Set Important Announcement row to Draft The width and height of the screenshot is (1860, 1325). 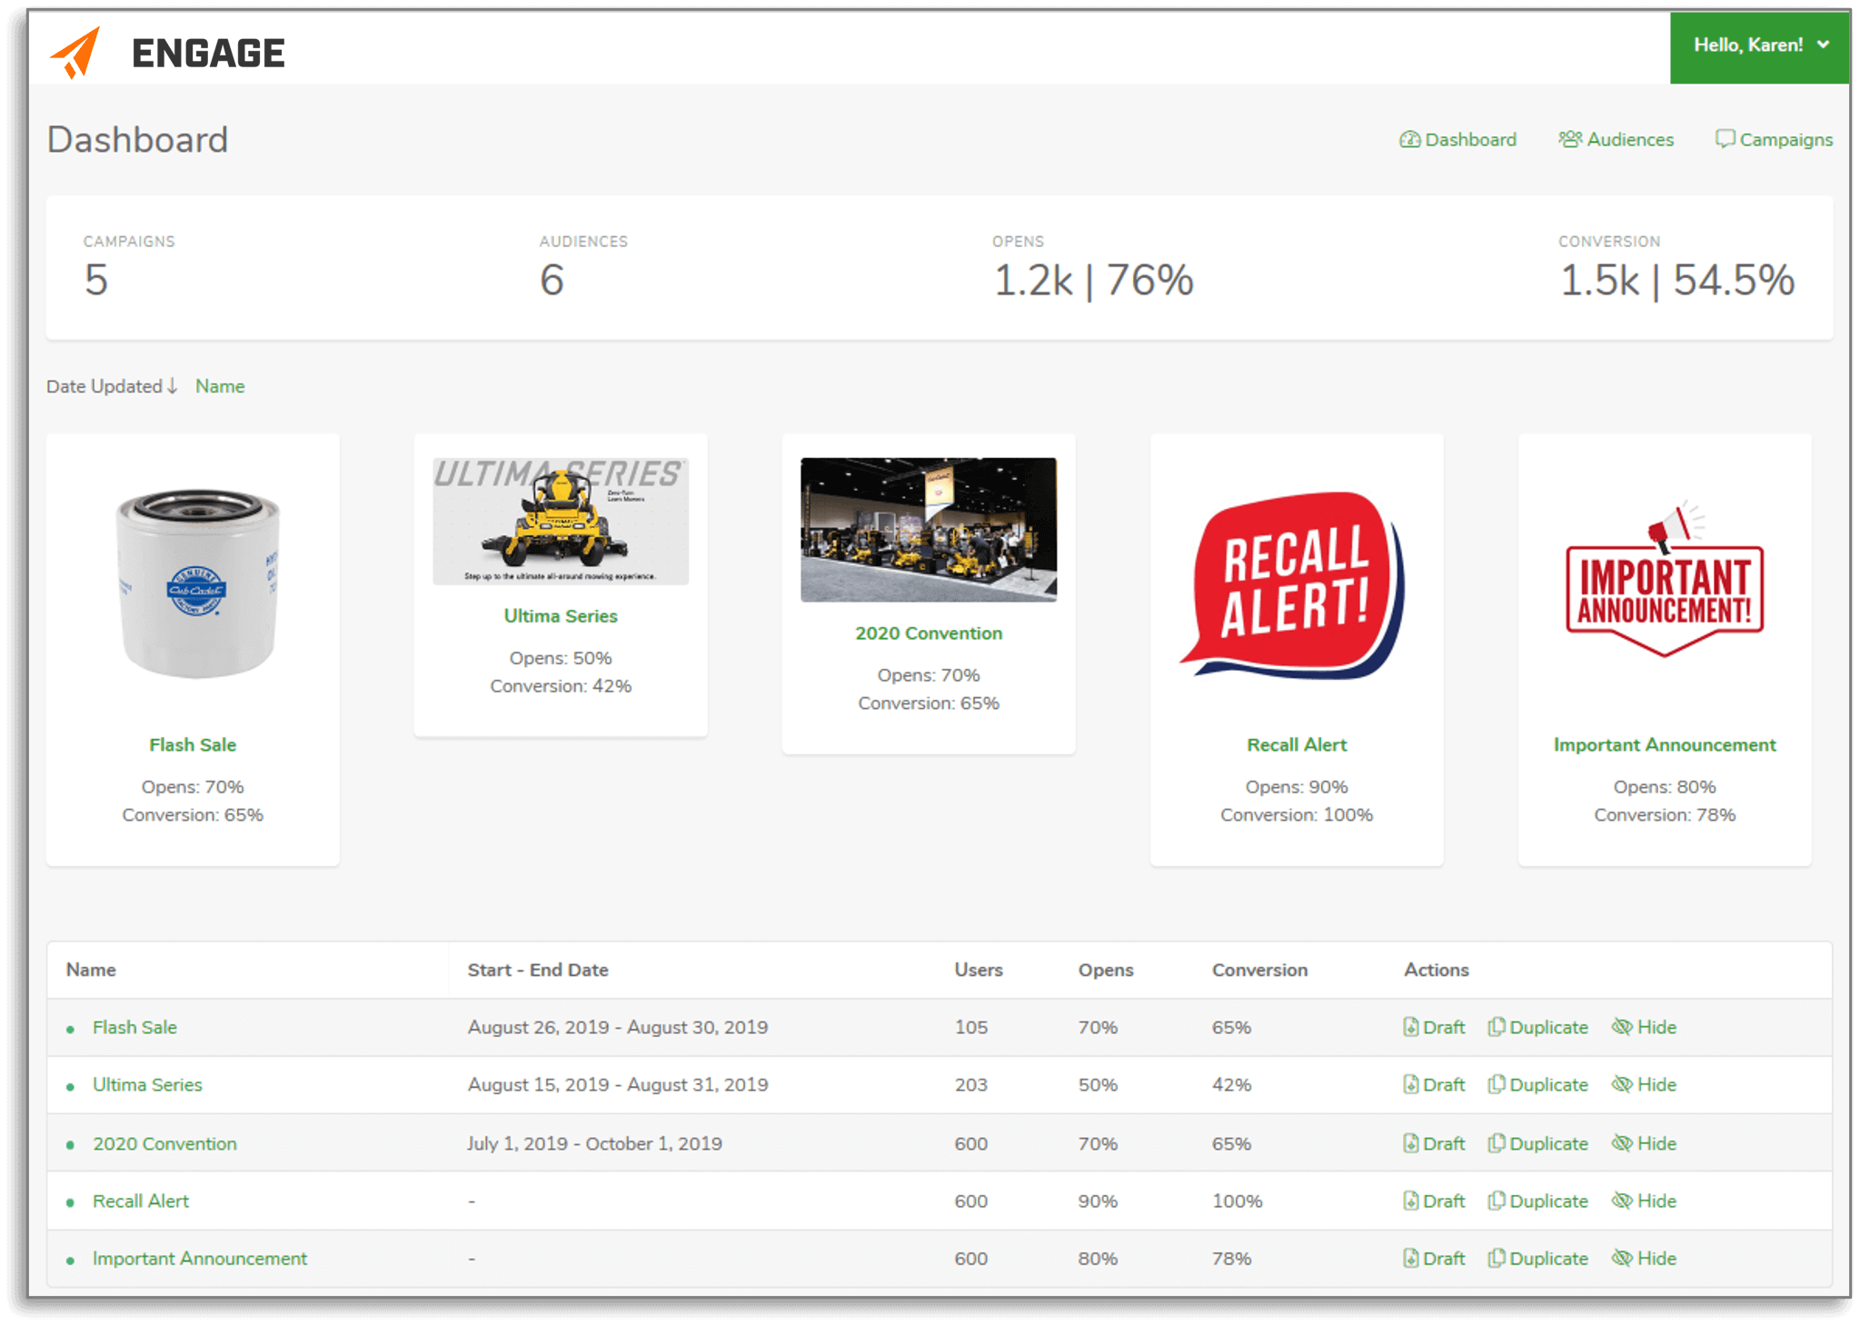click(x=1434, y=1258)
